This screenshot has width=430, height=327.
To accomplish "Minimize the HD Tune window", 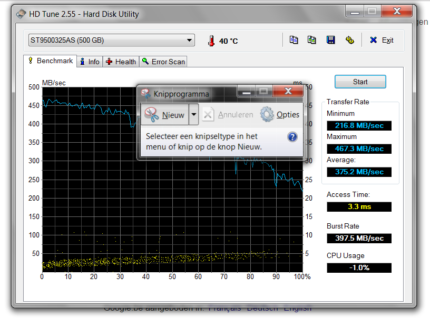I will pos(355,12).
